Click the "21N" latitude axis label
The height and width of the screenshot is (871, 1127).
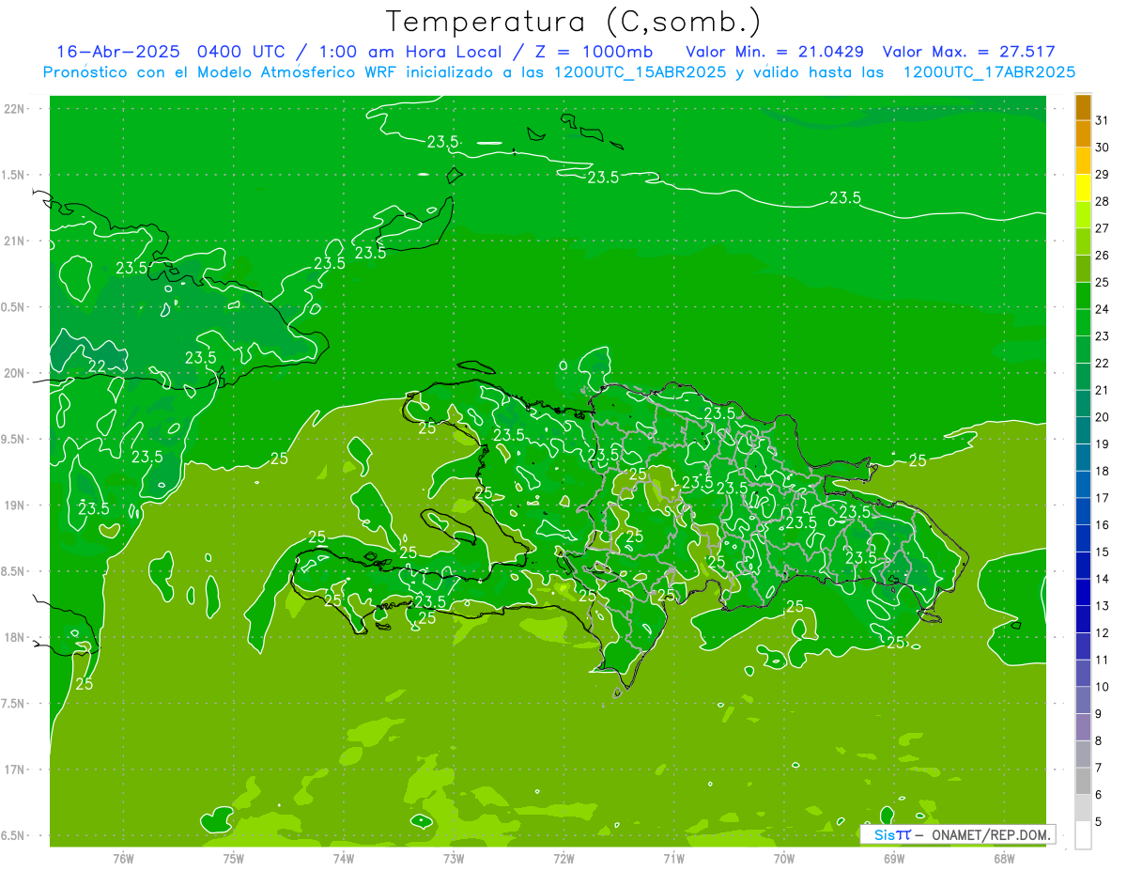(x=14, y=241)
